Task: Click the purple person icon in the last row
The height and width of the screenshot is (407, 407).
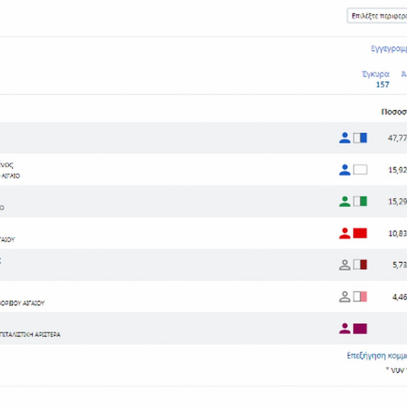Action: [x=344, y=329]
